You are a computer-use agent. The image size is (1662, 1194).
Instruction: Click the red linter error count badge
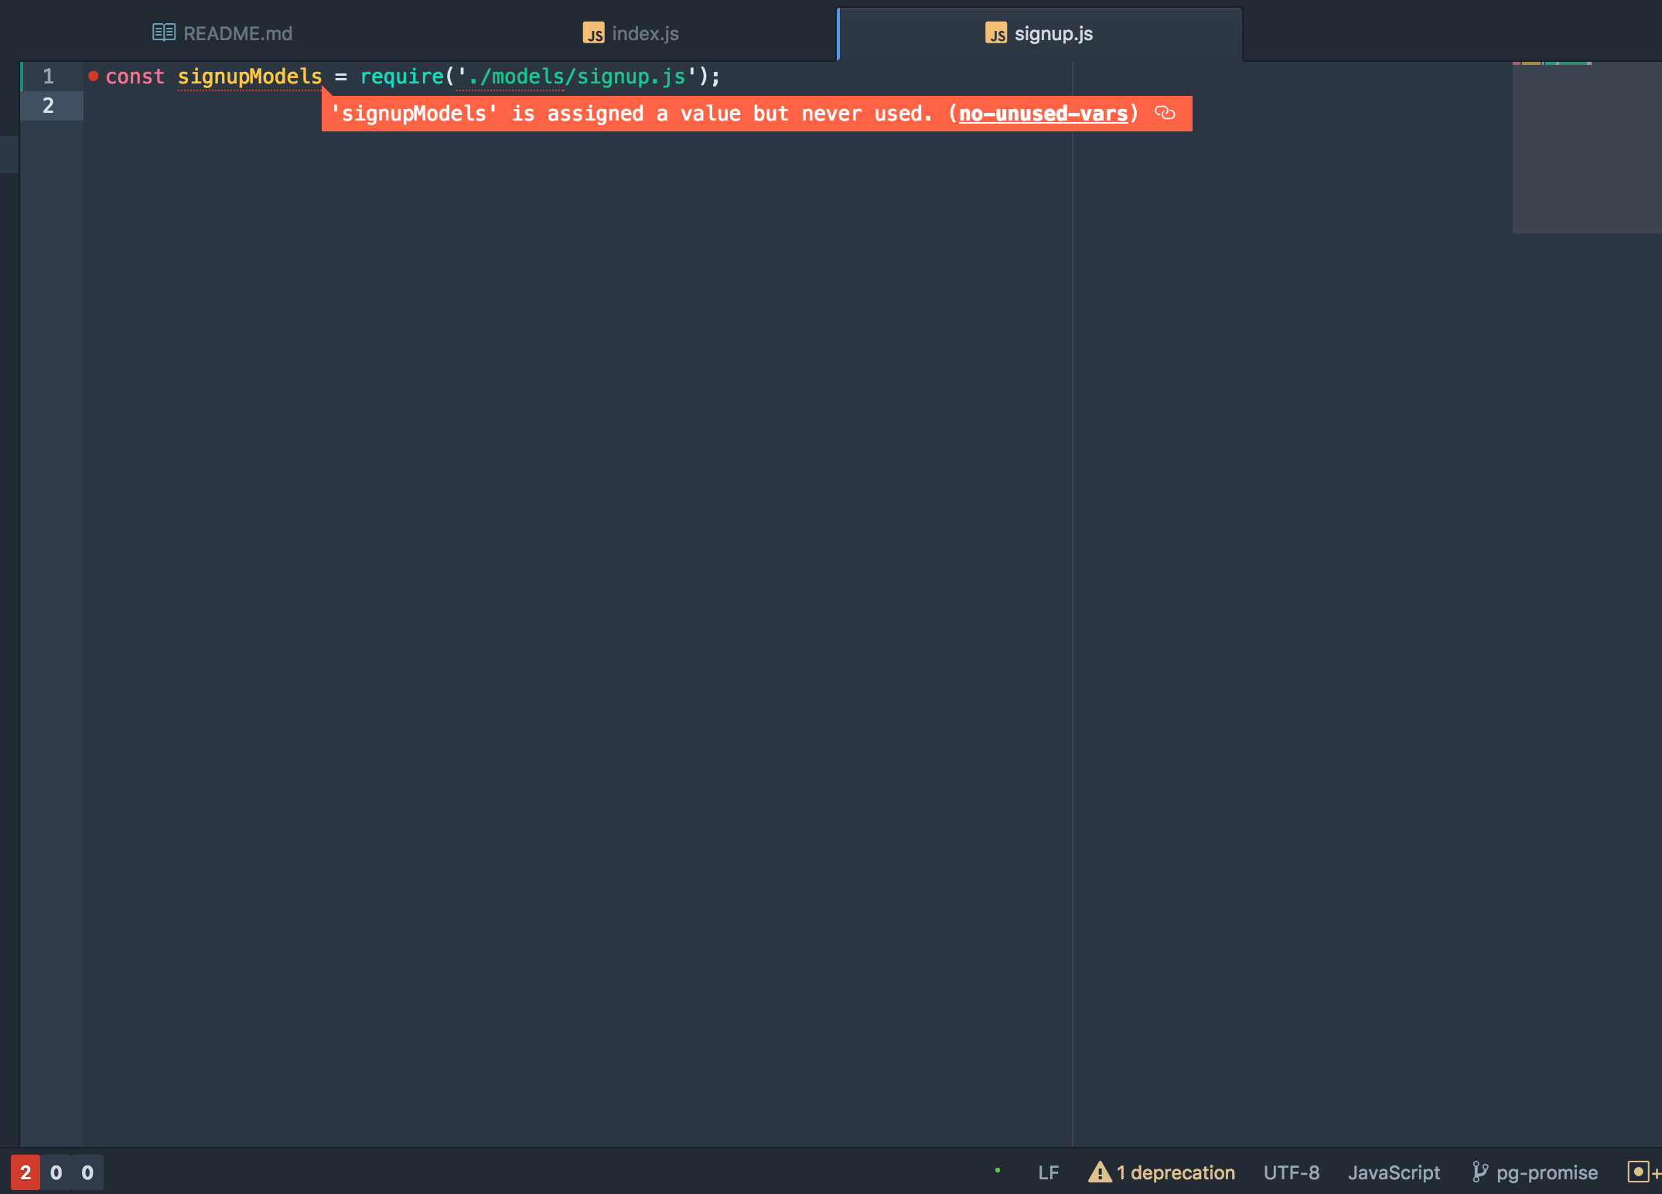click(x=25, y=1172)
